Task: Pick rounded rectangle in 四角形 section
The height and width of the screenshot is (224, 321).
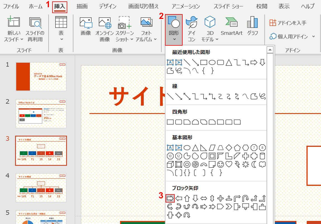Action: pyautogui.click(x=179, y=122)
